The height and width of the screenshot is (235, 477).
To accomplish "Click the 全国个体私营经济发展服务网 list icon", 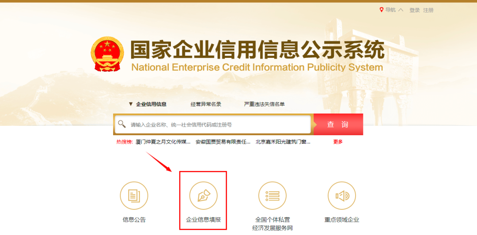I will [273, 196].
